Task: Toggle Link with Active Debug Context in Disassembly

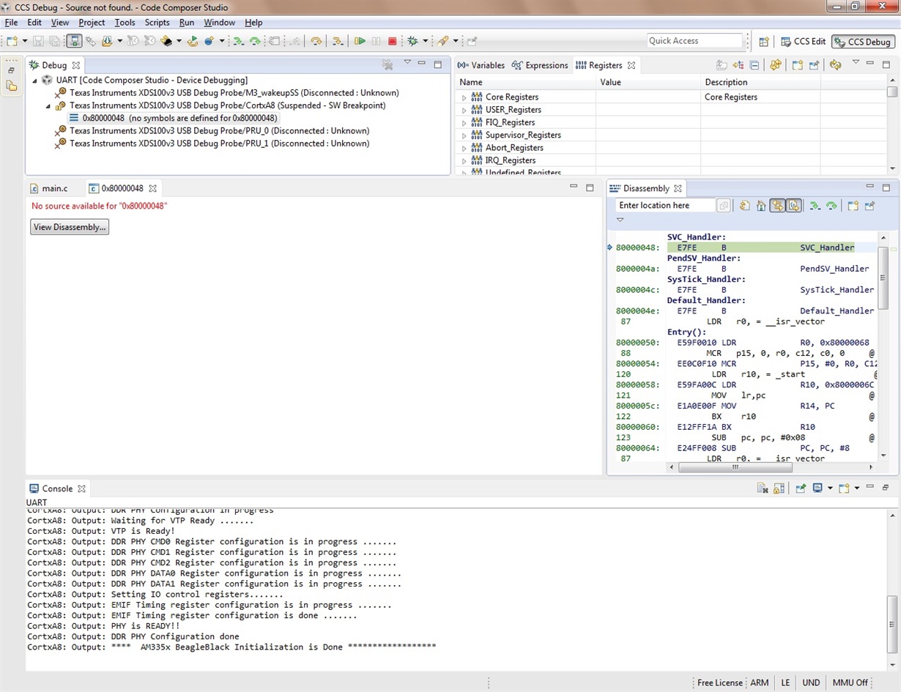Action: pyautogui.click(x=777, y=206)
